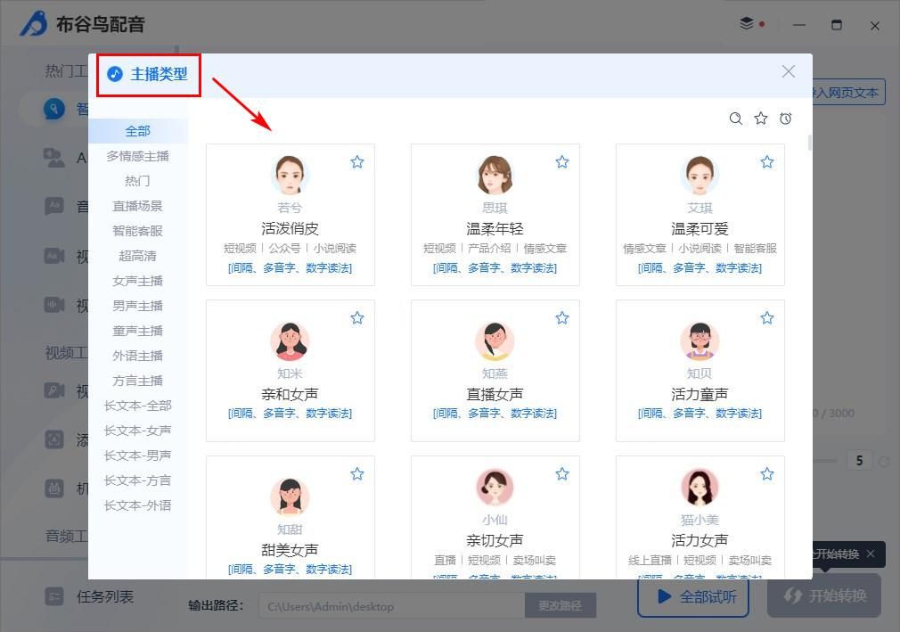The image size is (900, 632).
Task: Filter by 女声主播
Action: click(138, 281)
